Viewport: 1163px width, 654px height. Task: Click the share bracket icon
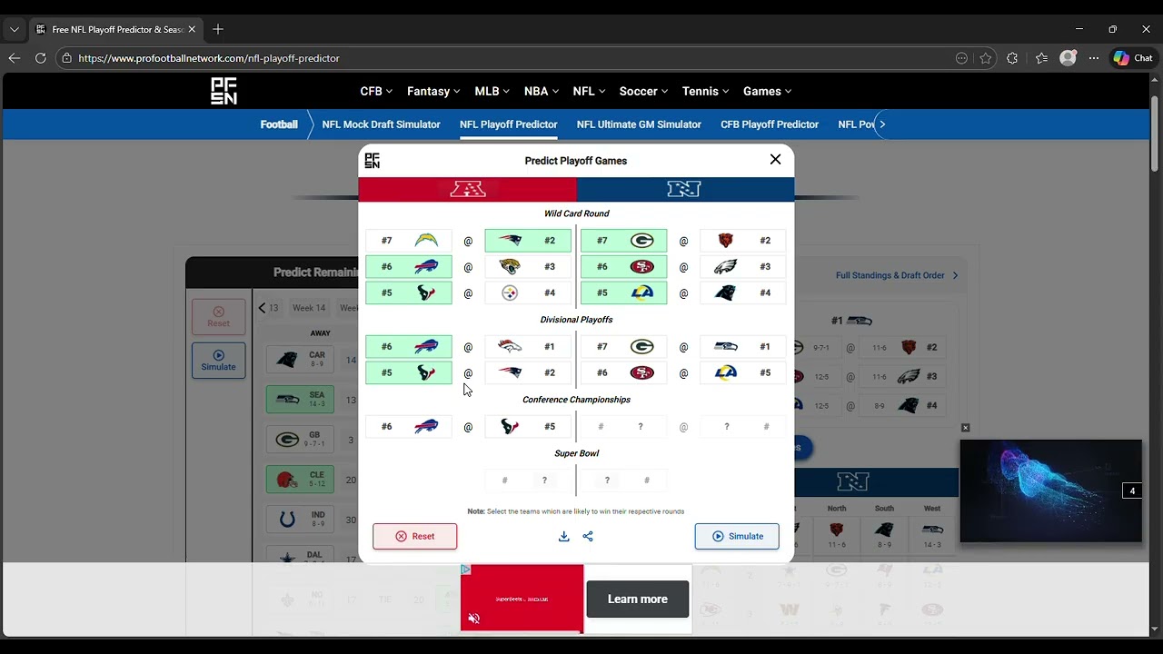[x=588, y=536]
